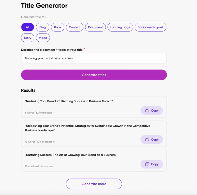Screen dimensions: 197x195
Task: Click the Generate more button
Action: (94, 184)
